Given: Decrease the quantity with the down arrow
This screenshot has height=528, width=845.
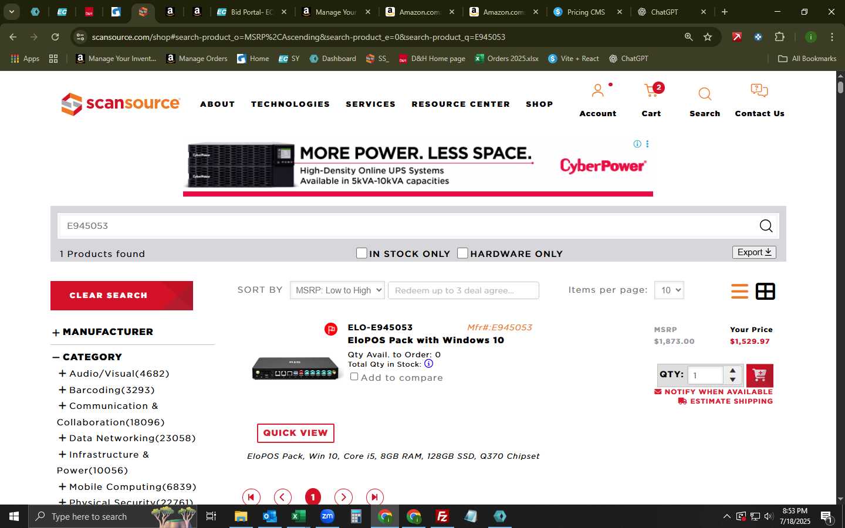Looking at the screenshot, I should [732, 380].
